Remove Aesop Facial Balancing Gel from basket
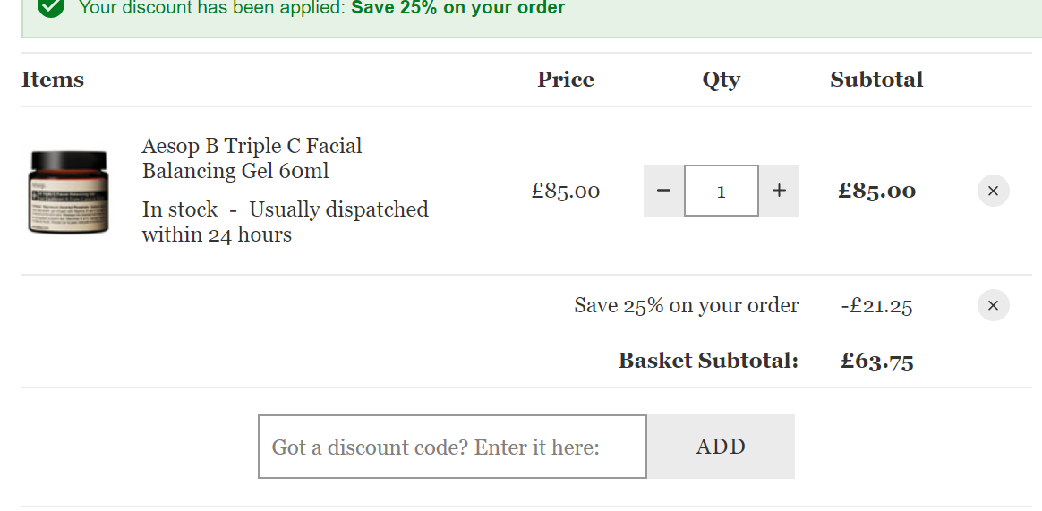Image resolution: width=1042 pixels, height=511 pixels. pos(993,191)
